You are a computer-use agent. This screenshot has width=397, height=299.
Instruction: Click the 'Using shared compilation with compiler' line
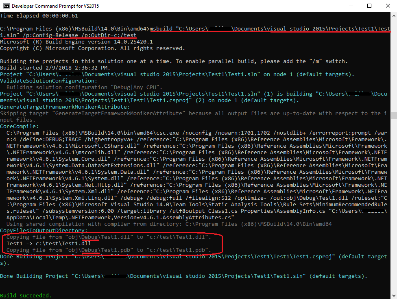pyautogui.click(x=169, y=224)
